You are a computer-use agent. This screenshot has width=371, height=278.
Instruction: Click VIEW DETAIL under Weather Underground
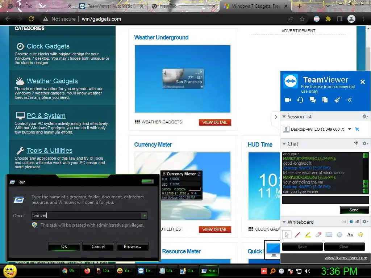tap(215, 122)
